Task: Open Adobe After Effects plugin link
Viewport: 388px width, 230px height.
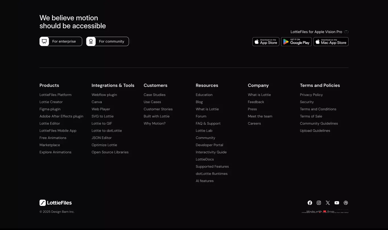Action: 61,116
